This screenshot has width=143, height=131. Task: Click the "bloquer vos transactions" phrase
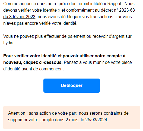pos(90,17)
